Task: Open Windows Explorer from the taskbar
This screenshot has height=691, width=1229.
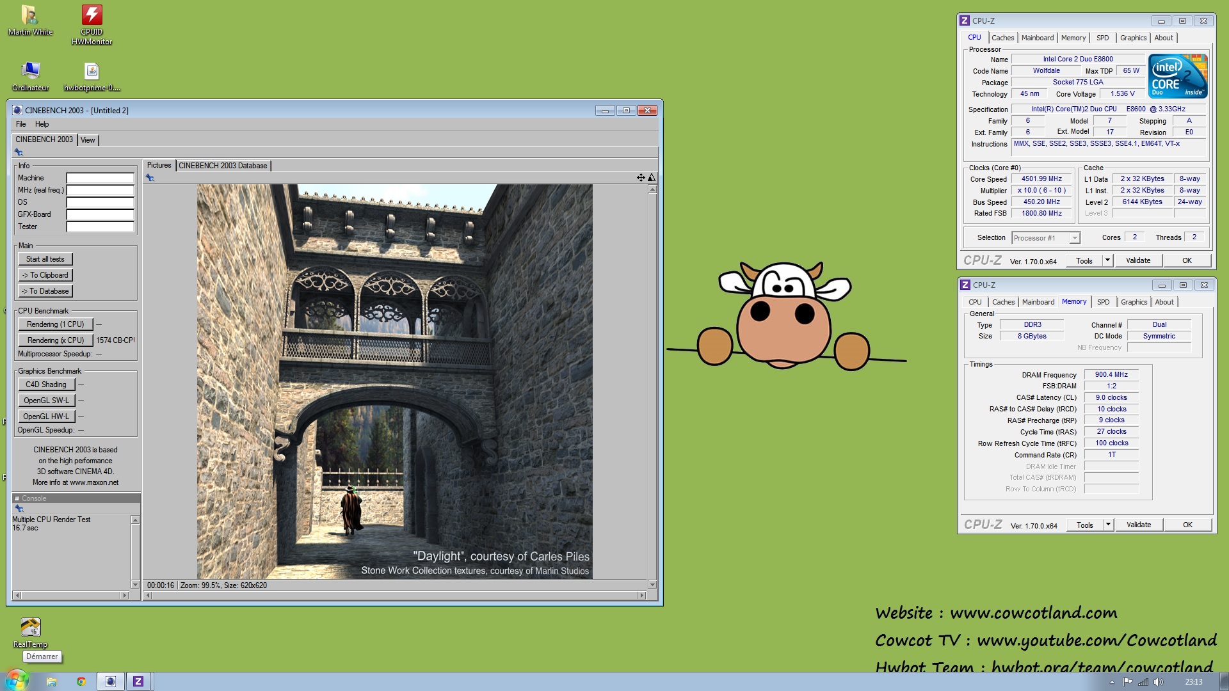Action: click(52, 681)
